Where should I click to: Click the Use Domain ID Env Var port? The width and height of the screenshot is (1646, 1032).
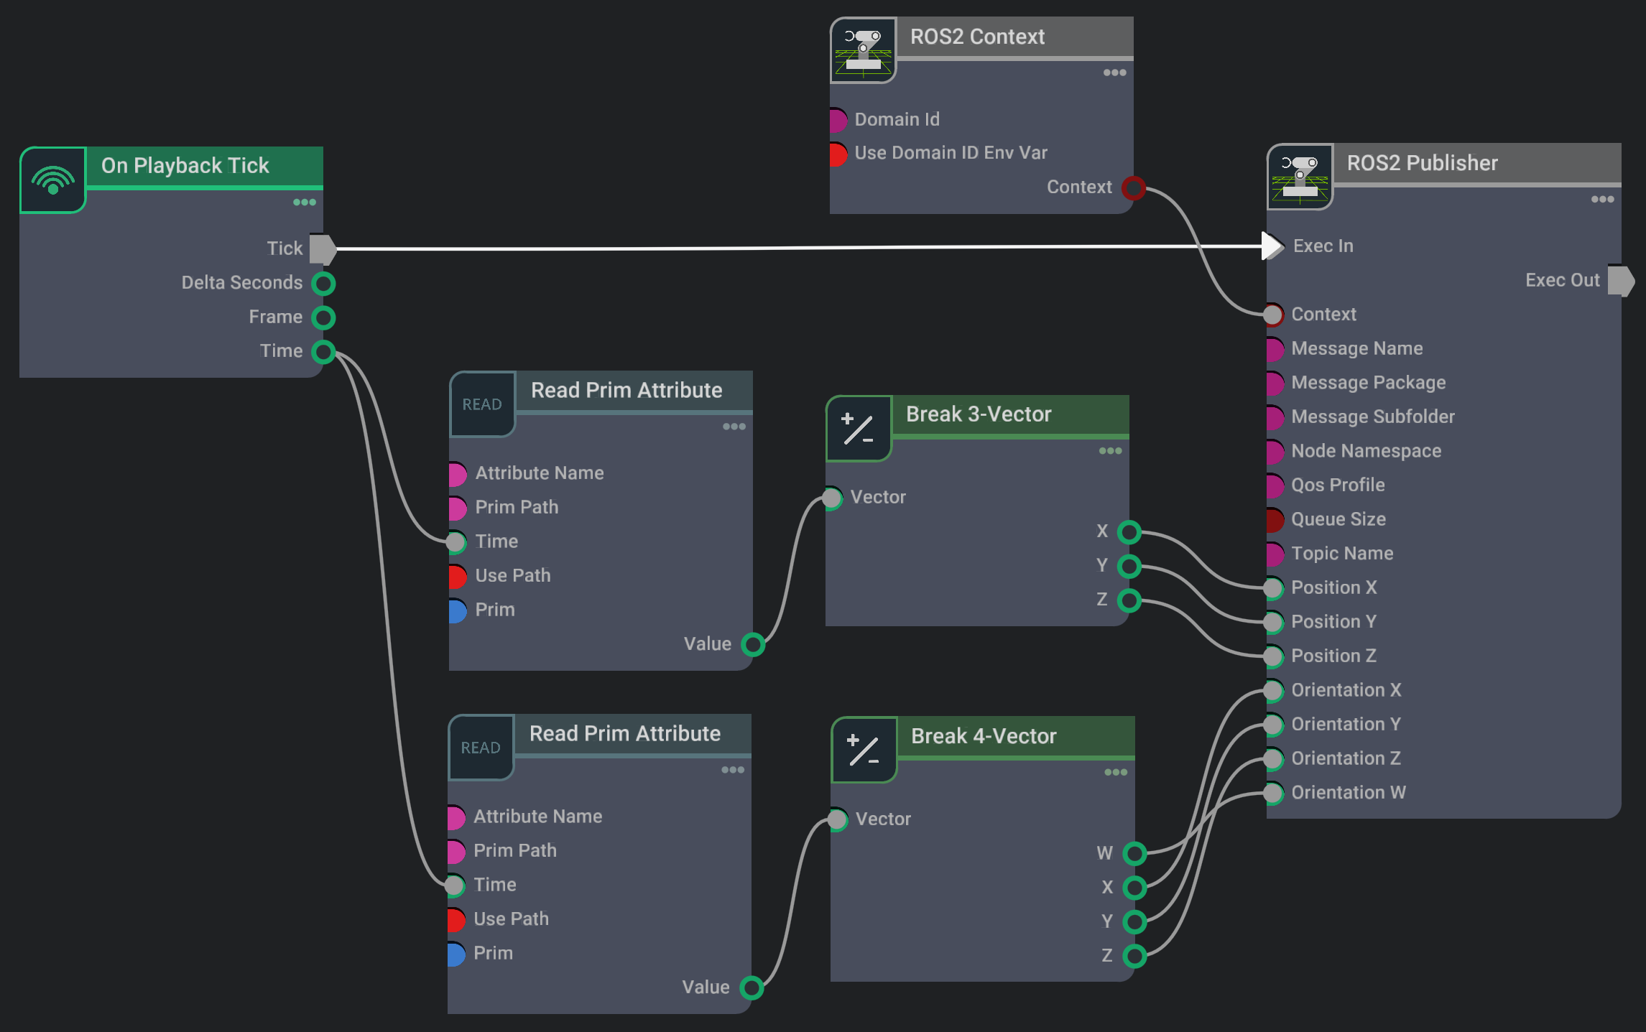point(838,154)
